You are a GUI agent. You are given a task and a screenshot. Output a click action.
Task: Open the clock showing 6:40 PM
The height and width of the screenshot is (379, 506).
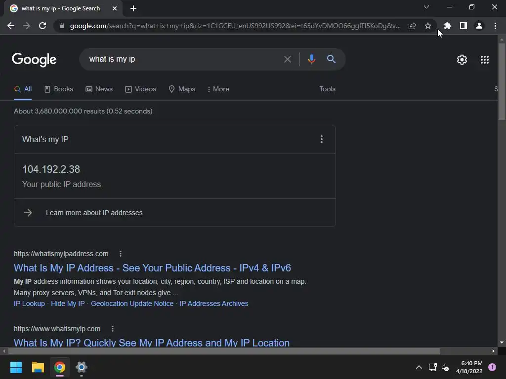[x=469, y=367]
